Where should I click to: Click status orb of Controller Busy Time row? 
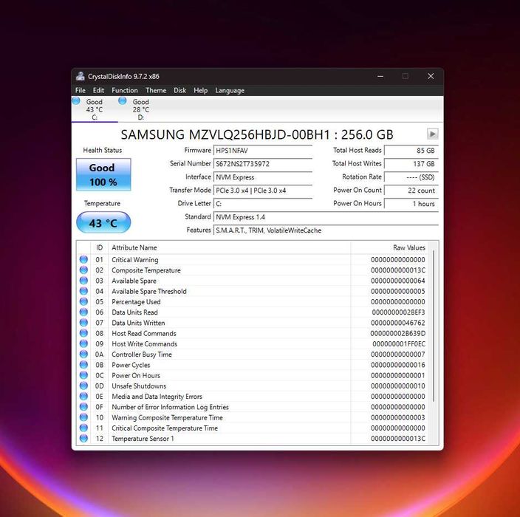tap(83, 355)
